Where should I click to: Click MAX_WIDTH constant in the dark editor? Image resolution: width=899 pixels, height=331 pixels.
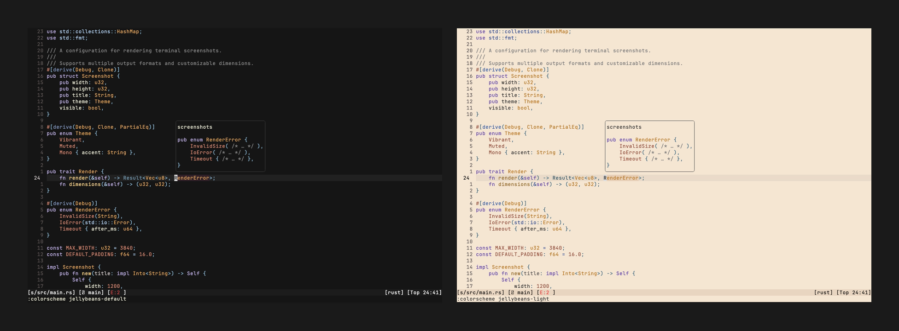[x=80, y=248]
